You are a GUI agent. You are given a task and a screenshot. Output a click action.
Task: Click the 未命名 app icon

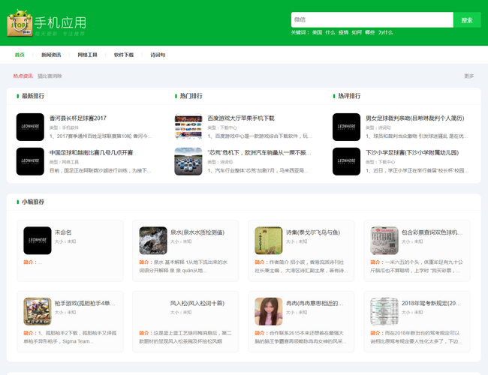pyautogui.click(x=38, y=240)
